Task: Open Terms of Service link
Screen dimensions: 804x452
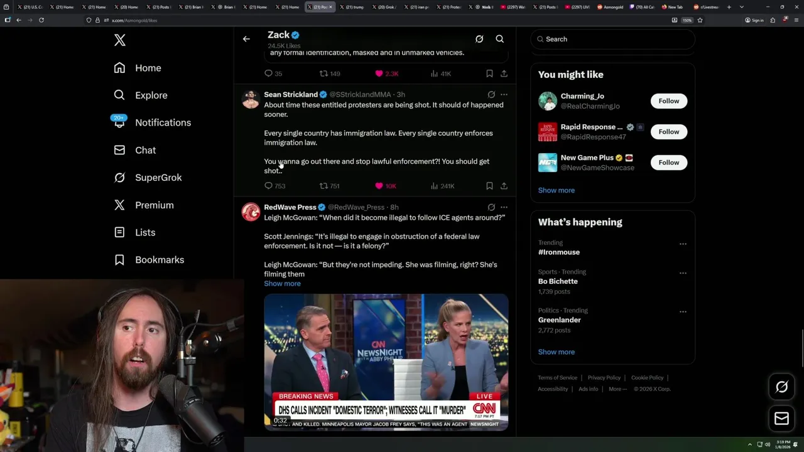Action: coord(557,378)
